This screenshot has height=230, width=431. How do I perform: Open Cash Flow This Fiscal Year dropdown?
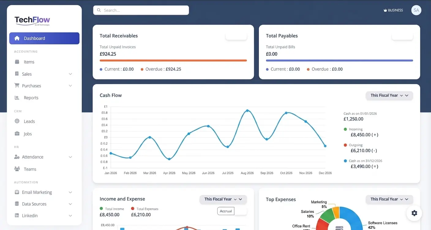(x=389, y=95)
